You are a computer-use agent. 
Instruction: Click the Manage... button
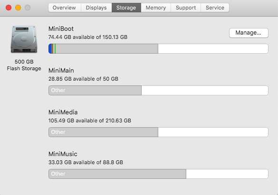[249, 33]
